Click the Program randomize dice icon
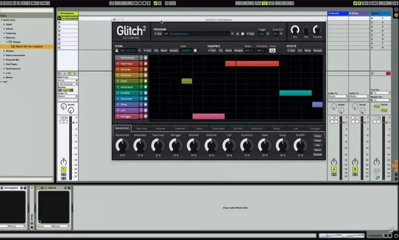The width and height of the screenshot is (399, 240). (243, 34)
